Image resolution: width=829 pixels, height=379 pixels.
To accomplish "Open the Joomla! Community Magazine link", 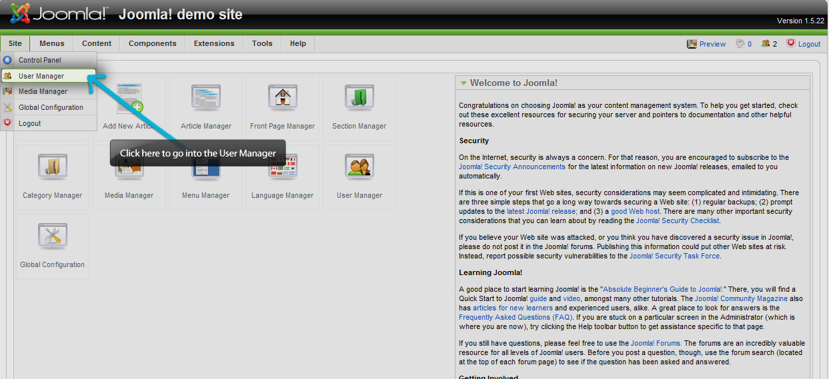I will 742,299.
